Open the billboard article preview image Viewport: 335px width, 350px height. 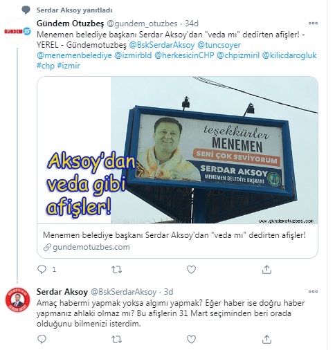(x=177, y=150)
